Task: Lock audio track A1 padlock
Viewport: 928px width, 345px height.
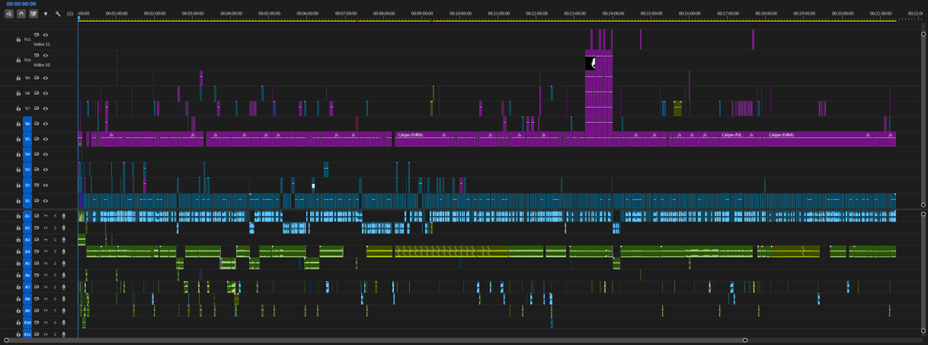Action: coord(18,217)
